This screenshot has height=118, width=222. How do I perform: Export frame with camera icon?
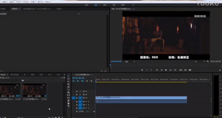pos(190,70)
